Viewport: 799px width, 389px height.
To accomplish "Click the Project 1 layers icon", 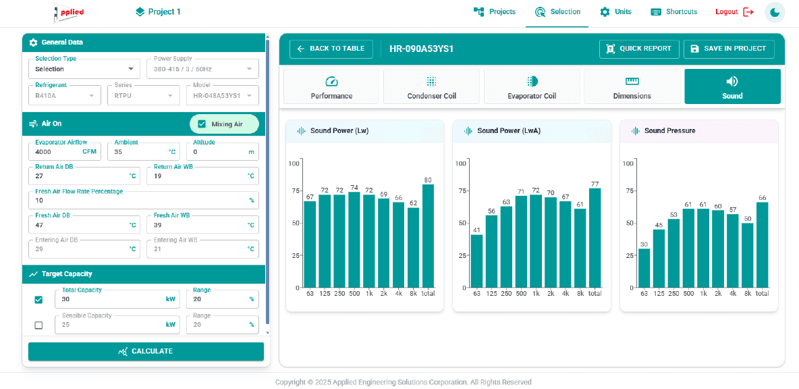I will [x=140, y=11].
